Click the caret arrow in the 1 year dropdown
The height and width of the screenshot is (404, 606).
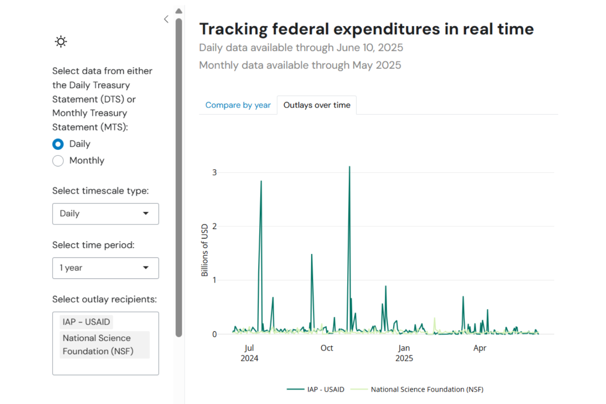(x=146, y=267)
